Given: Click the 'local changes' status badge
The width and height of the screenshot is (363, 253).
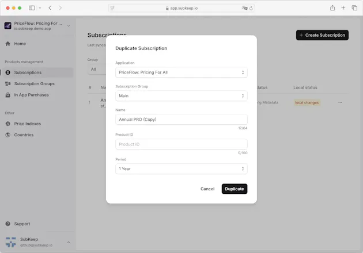Looking at the screenshot, I should tap(307, 102).
